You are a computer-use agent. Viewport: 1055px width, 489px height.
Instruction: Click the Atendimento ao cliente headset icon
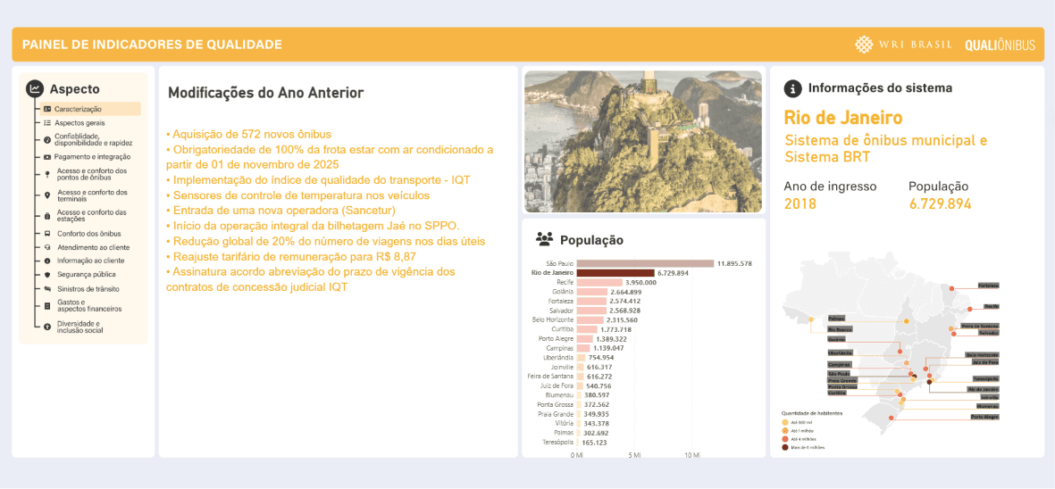click(x=47, y=247)
